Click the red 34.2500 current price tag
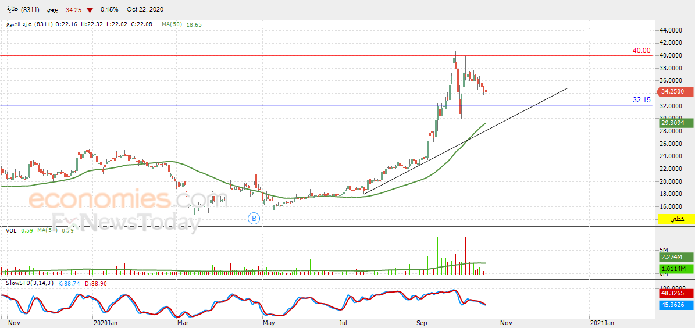Screen dimensions: 695x328 676,91
